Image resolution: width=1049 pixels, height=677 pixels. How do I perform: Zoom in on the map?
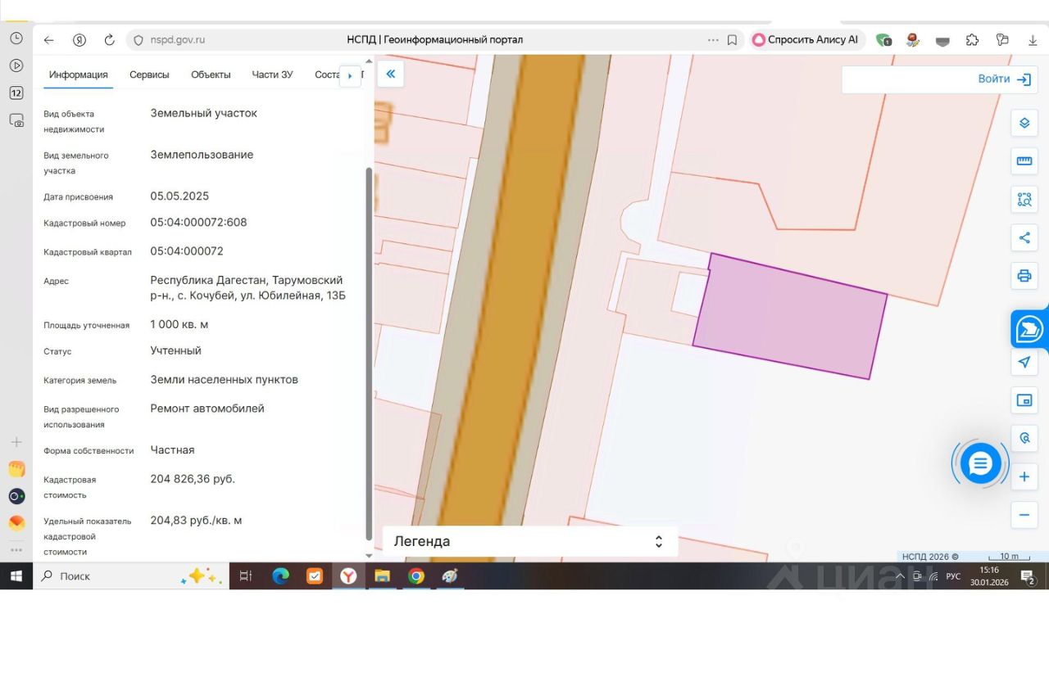coord(1024,476)
